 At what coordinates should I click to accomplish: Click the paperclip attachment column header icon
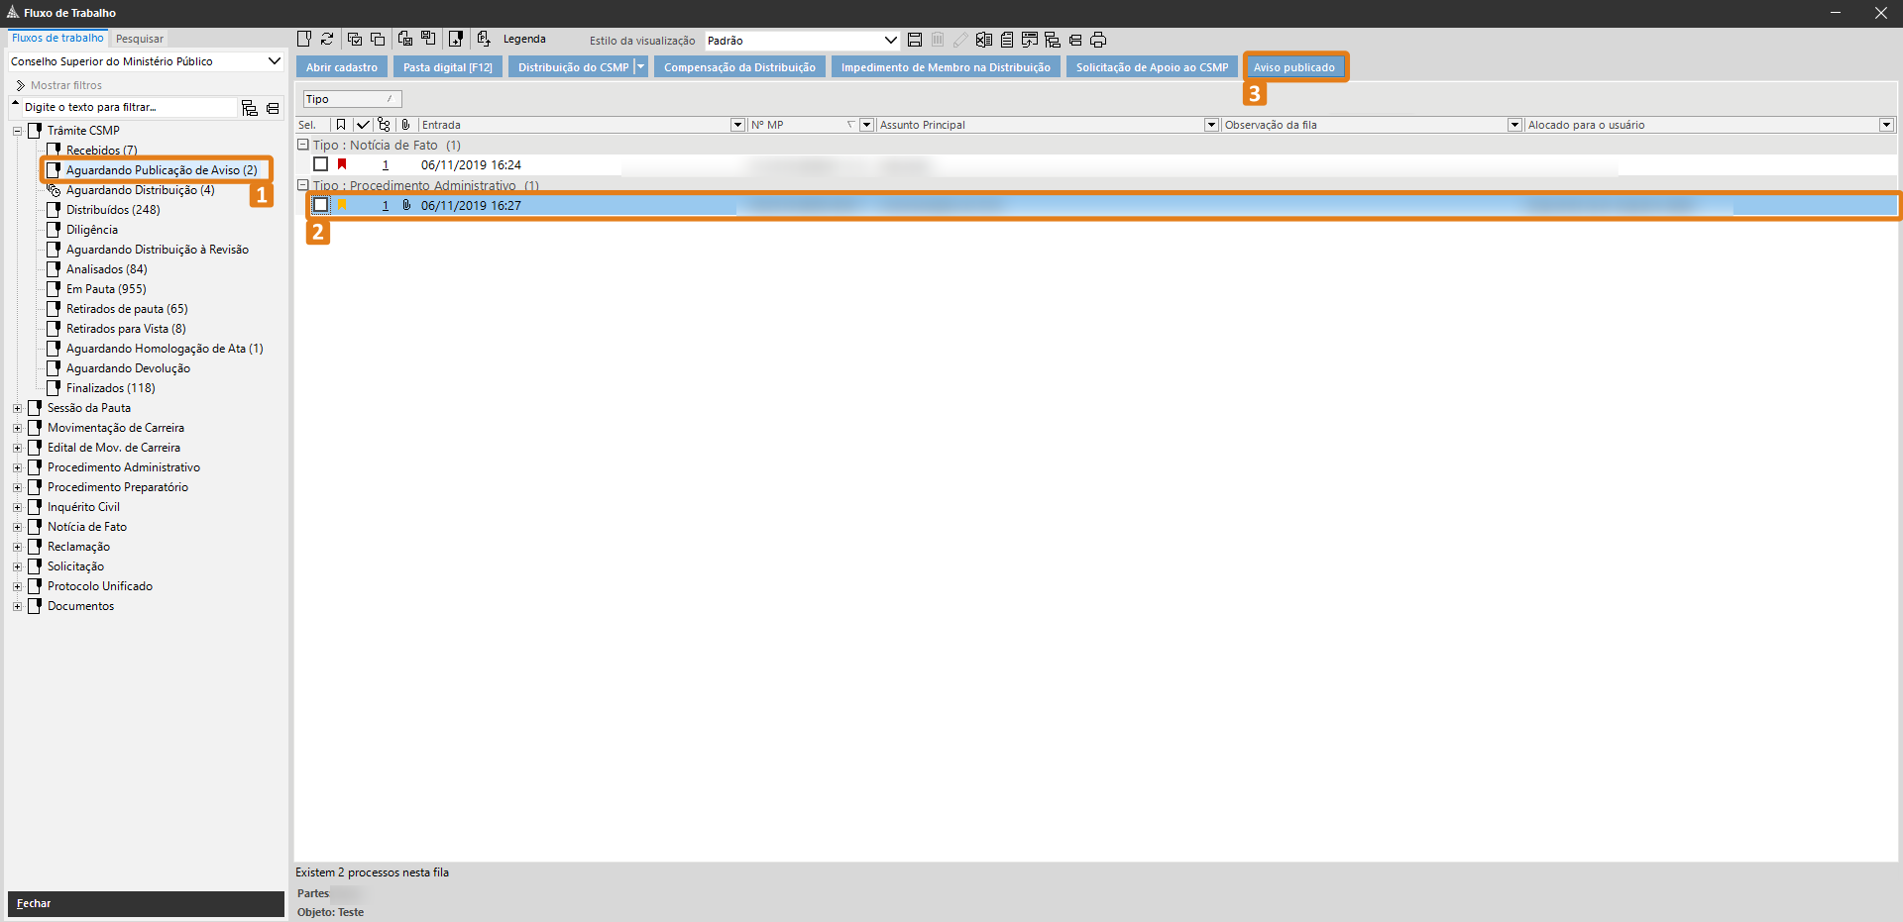tap(405, 125)
